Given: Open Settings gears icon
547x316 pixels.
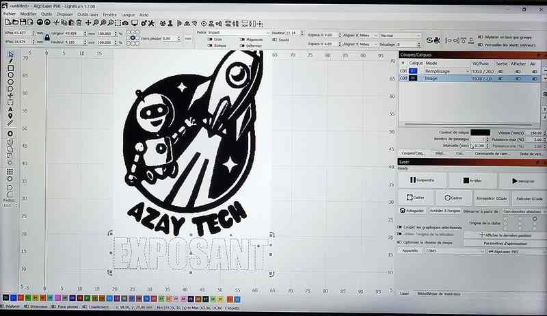Looking at the screenshot, I should pos(144,23).
